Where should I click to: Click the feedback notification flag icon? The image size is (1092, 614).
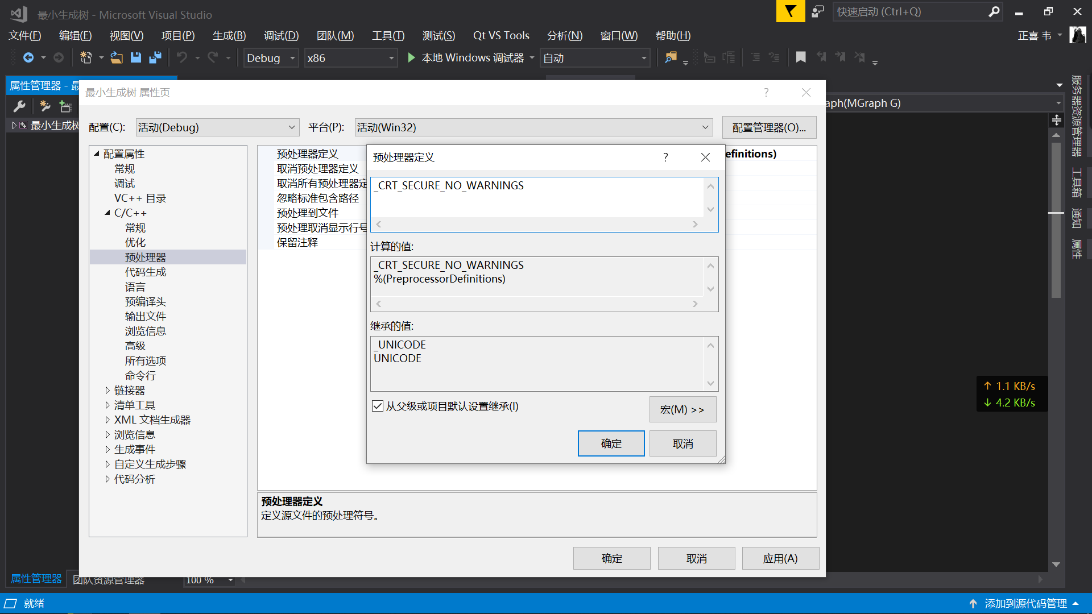pos(791,11)
